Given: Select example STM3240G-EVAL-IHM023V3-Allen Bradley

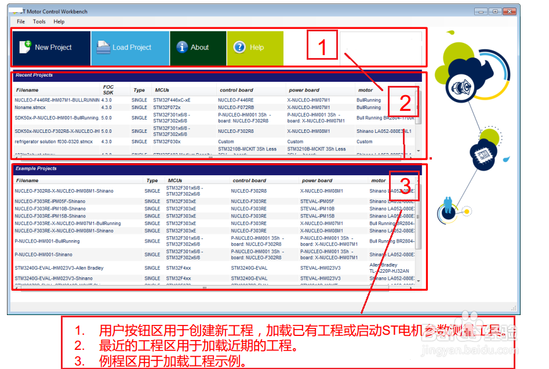Looking at the screenshot, I should coord(59,268).
